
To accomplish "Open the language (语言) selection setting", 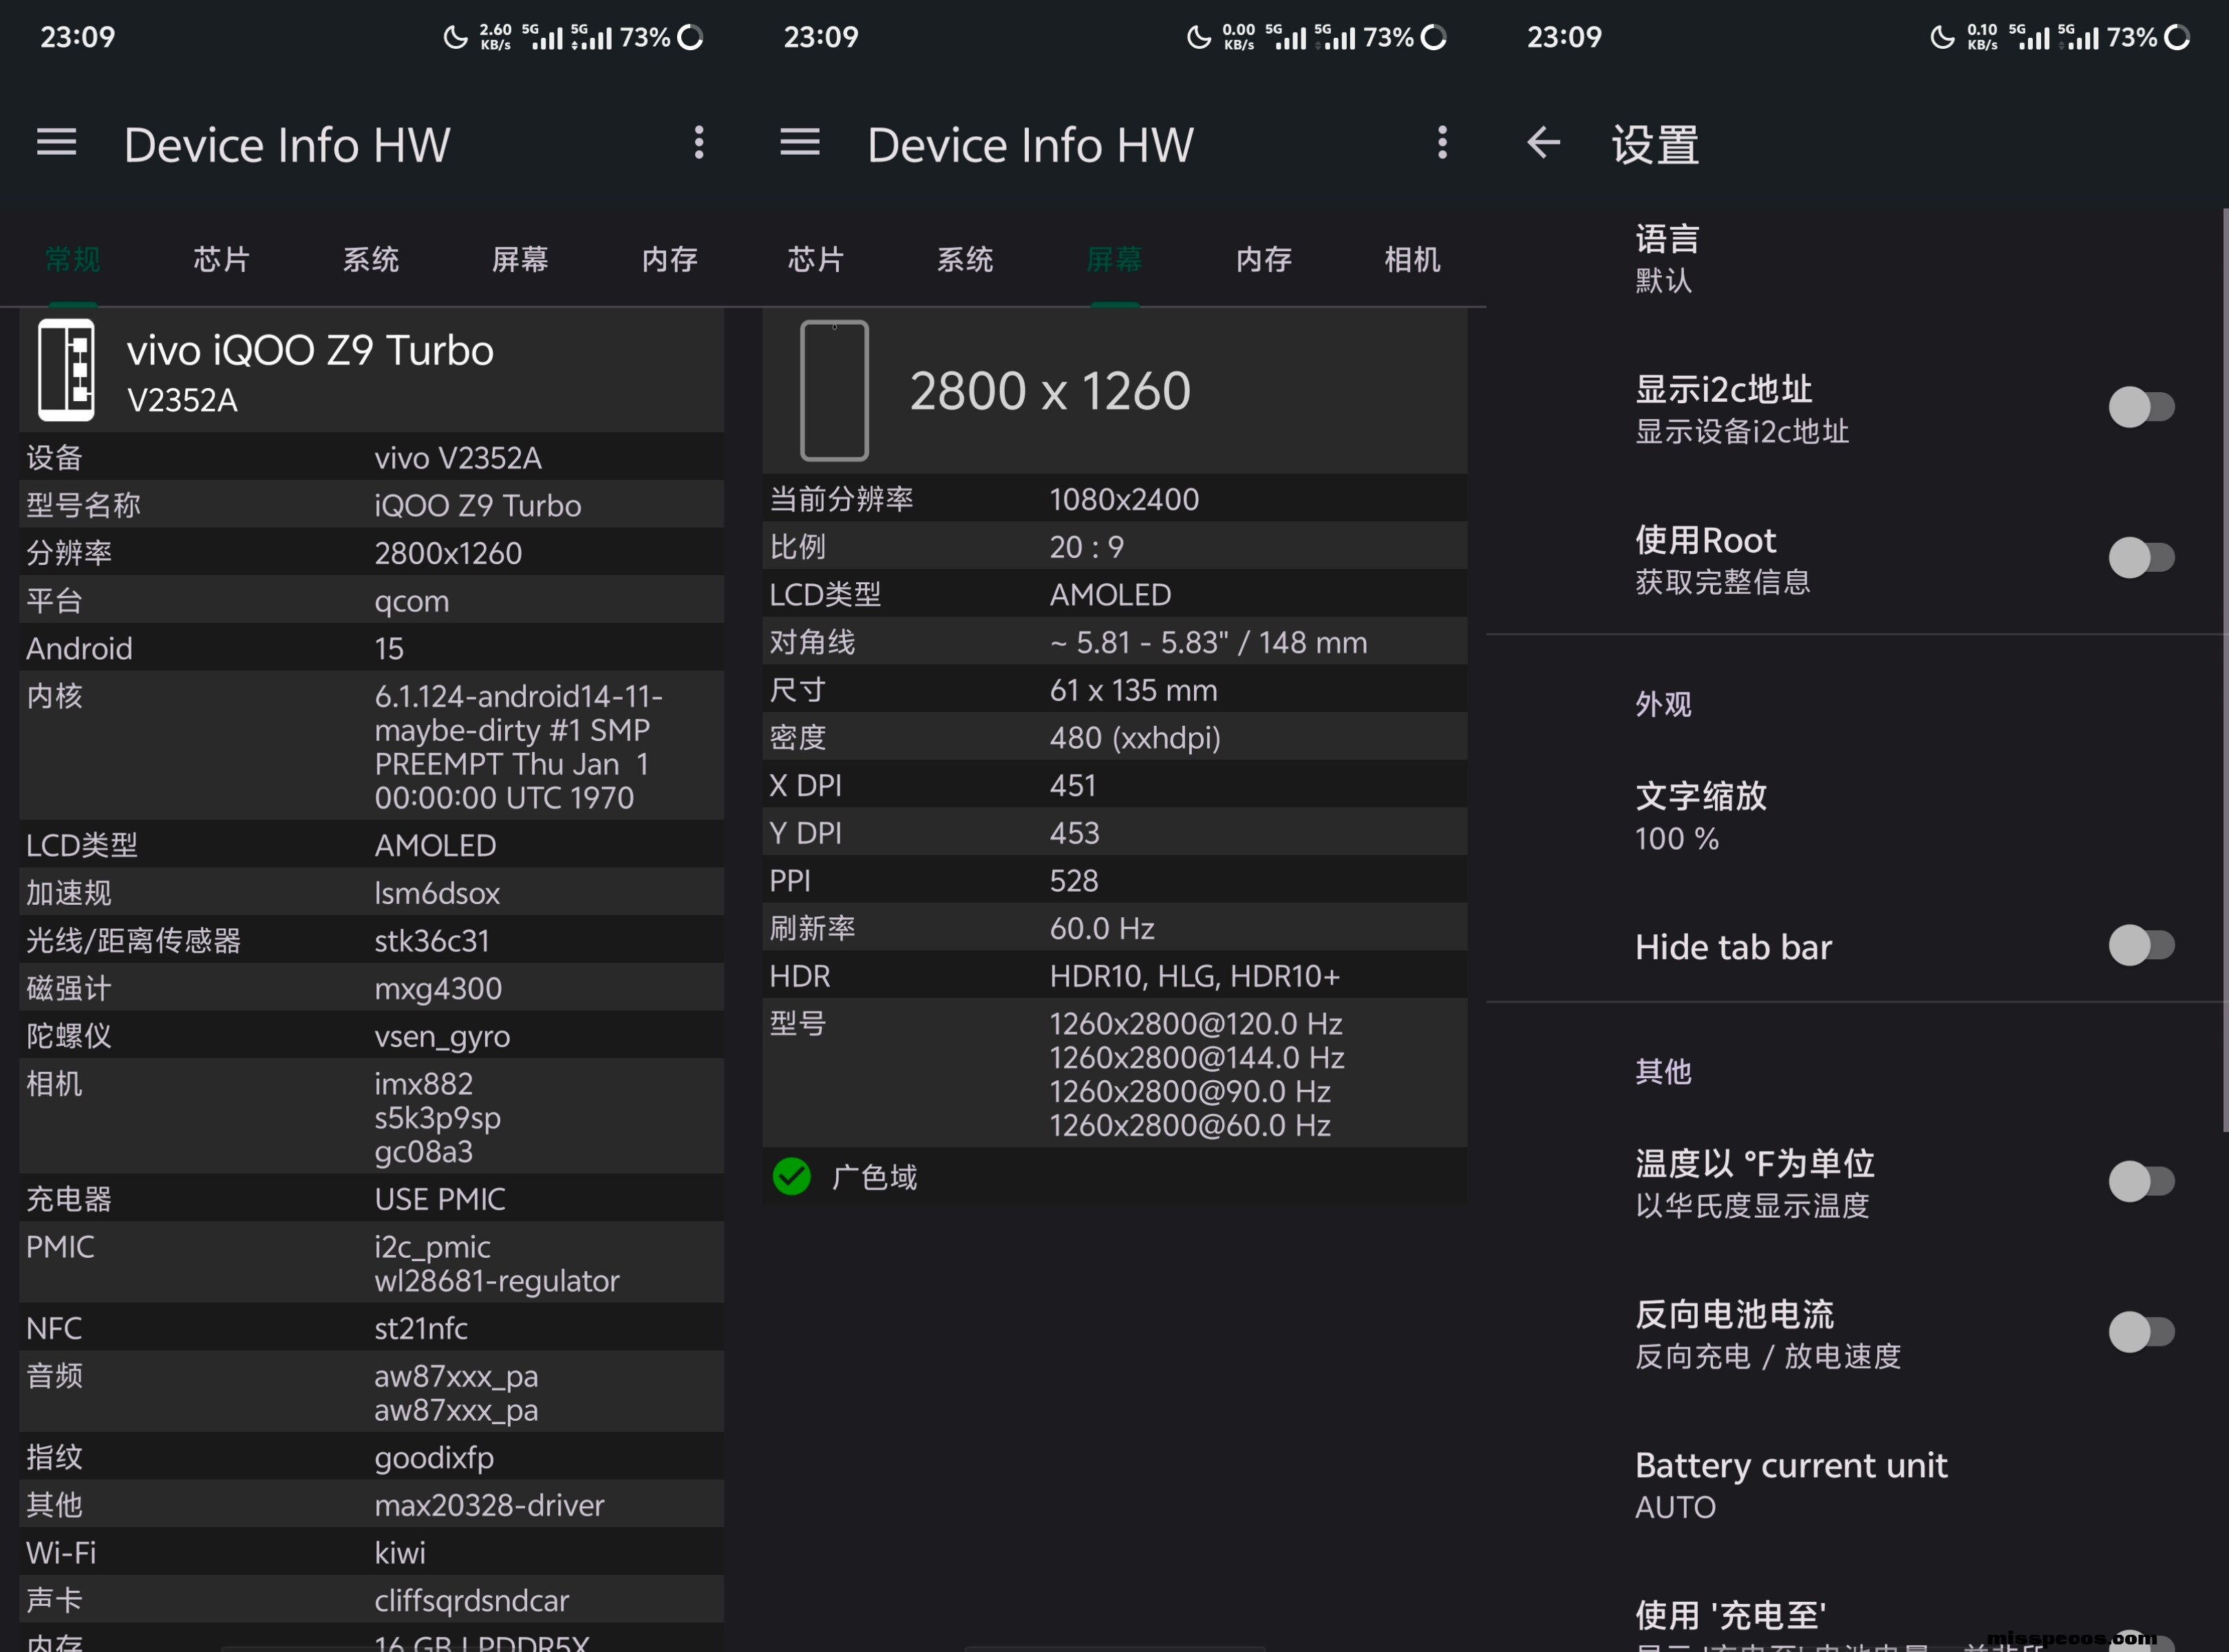I will click(1667, 259).
